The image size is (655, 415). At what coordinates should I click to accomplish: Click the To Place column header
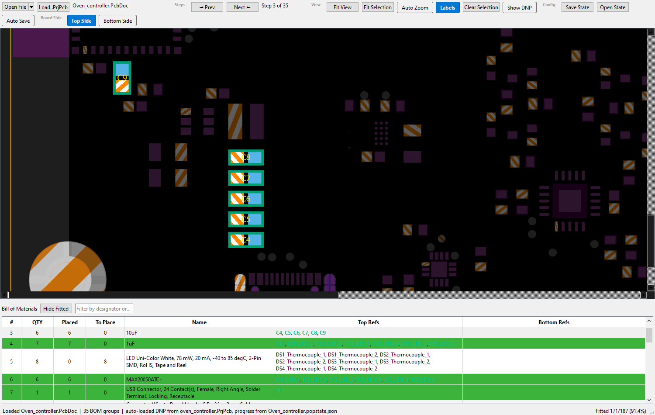point(105,322)
